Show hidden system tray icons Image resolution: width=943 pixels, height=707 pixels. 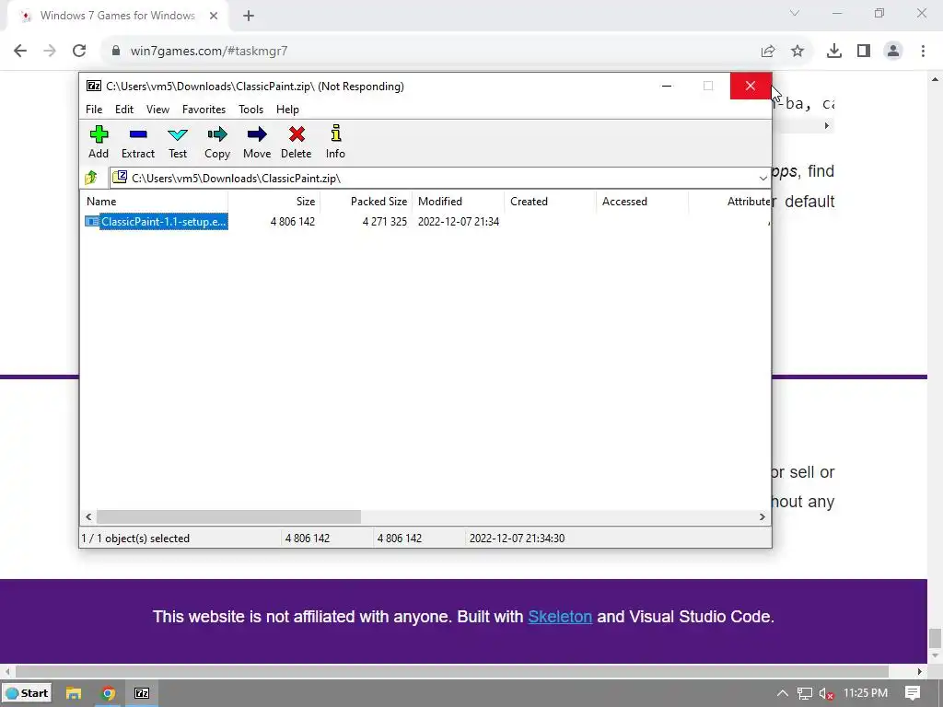[783, 693]
